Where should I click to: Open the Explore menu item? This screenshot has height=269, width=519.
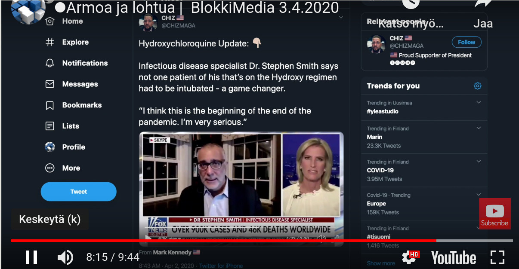(x=75, y=42)
